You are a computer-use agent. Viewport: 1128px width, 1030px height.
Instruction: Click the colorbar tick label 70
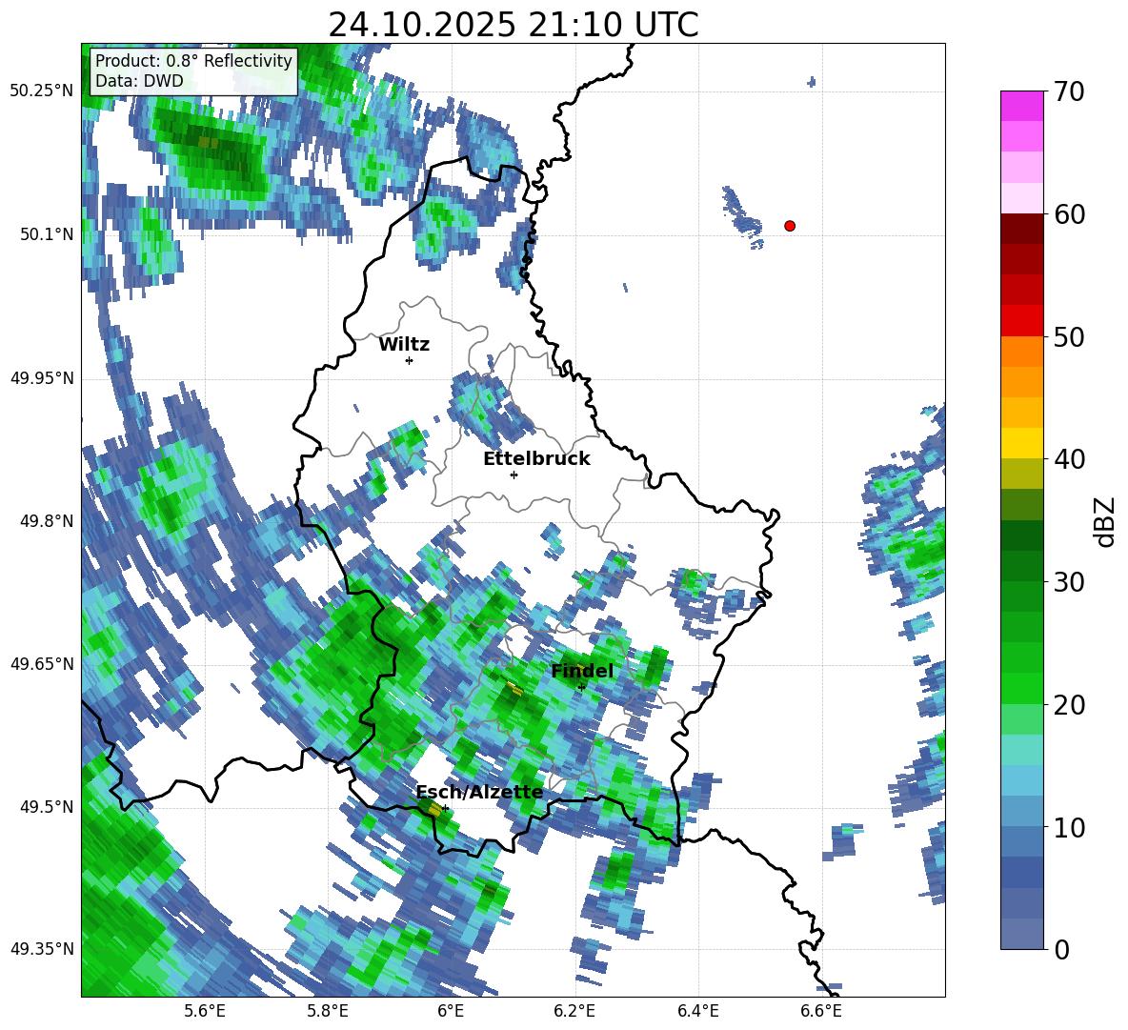[x=1069, y=91]
